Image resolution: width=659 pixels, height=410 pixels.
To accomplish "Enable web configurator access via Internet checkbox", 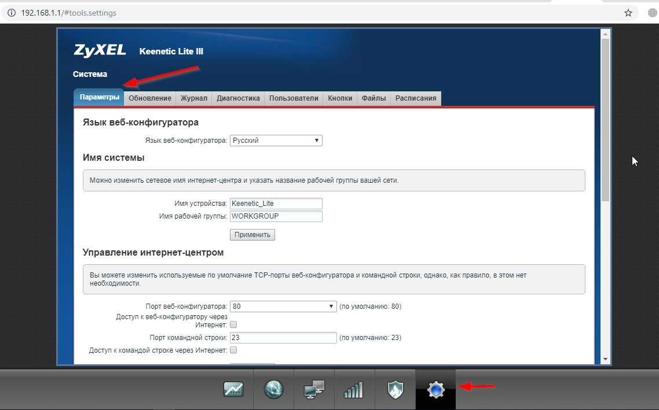I will coord(233,325).
